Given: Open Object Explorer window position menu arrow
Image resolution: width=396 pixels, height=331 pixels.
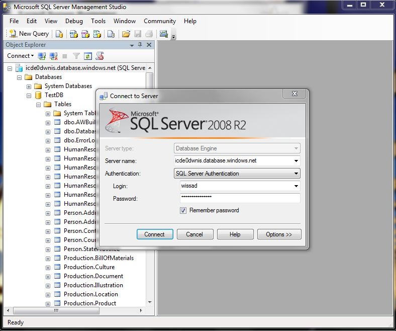Looking at the screenshot, I should click(132, 45).
